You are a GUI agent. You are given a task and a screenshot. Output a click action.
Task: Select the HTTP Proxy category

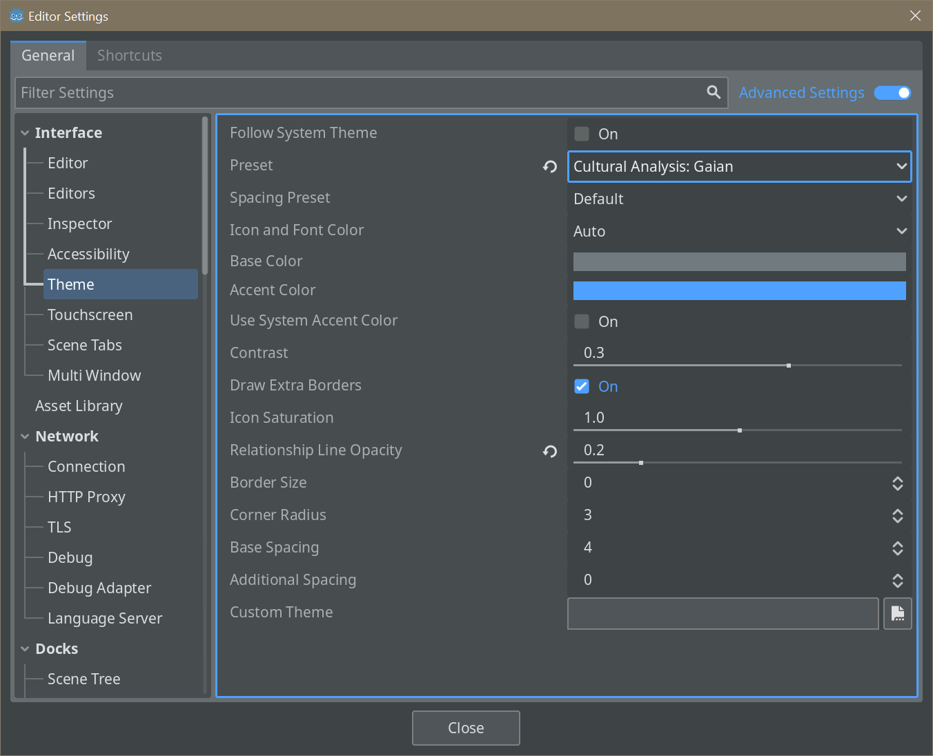tap(86, 497)
